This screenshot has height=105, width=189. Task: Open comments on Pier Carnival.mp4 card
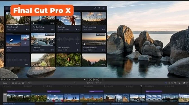coord(52,29)
